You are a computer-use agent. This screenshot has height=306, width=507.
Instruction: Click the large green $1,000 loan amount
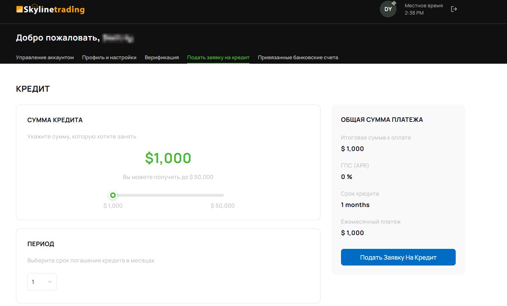(x=168, y=158)
